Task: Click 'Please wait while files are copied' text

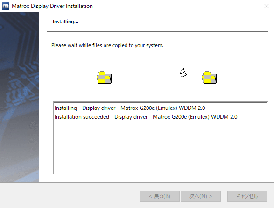Action: click(x=107, y=45)
